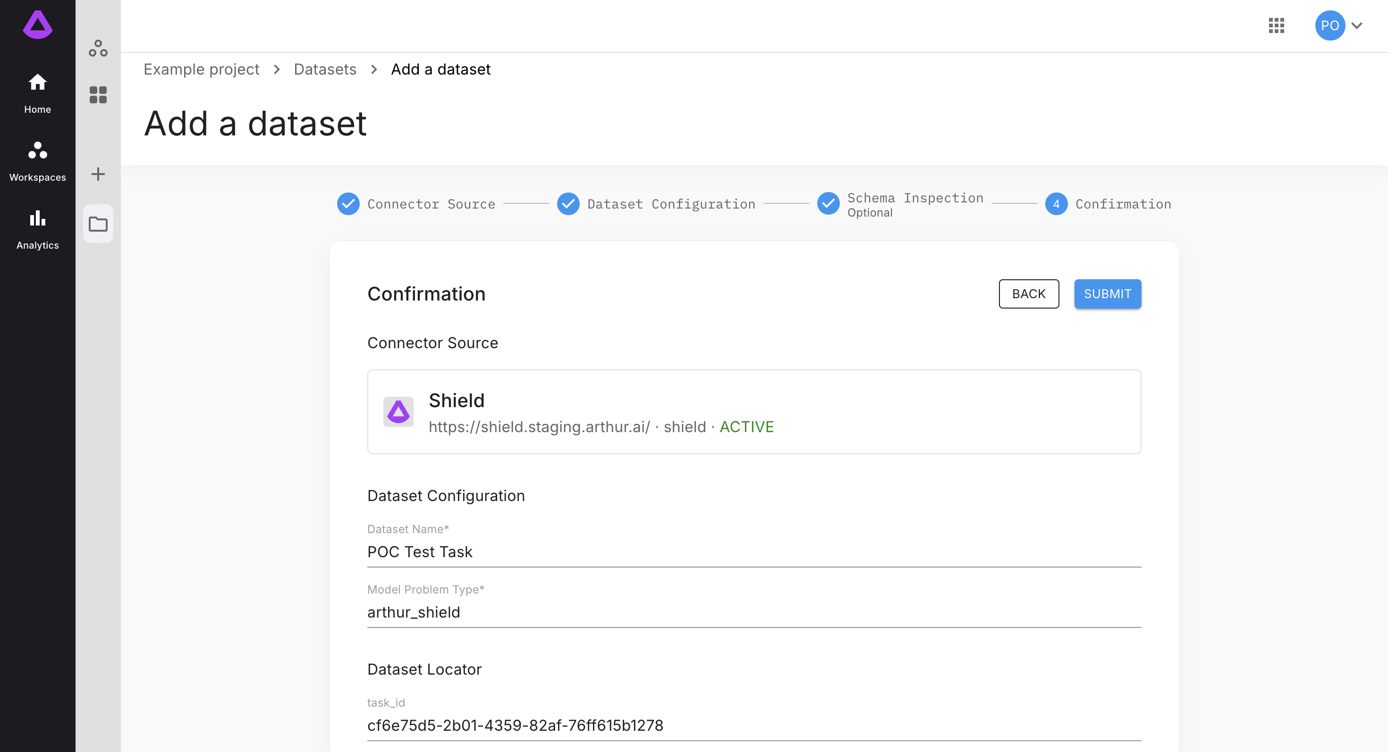Open the four-squares dashboard icon

[98, 95]
